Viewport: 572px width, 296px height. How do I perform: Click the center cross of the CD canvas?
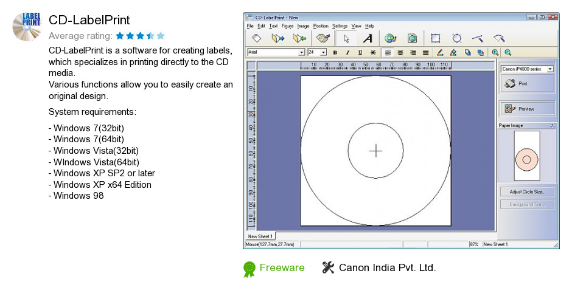click(x=375, y=151)
